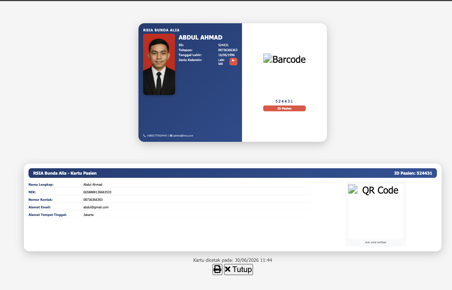Screen dimensions: 452x290
Task: Click the NIK number 6658888136663533
Action: point(97,192)
